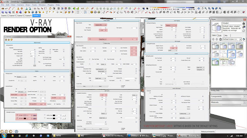Click the Styles details arrow icon
Viewport: 247px width, 138px height.
(x=244, y=39)
